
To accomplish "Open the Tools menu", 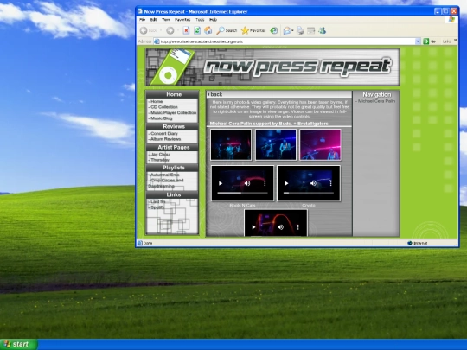I will (200, 20).
